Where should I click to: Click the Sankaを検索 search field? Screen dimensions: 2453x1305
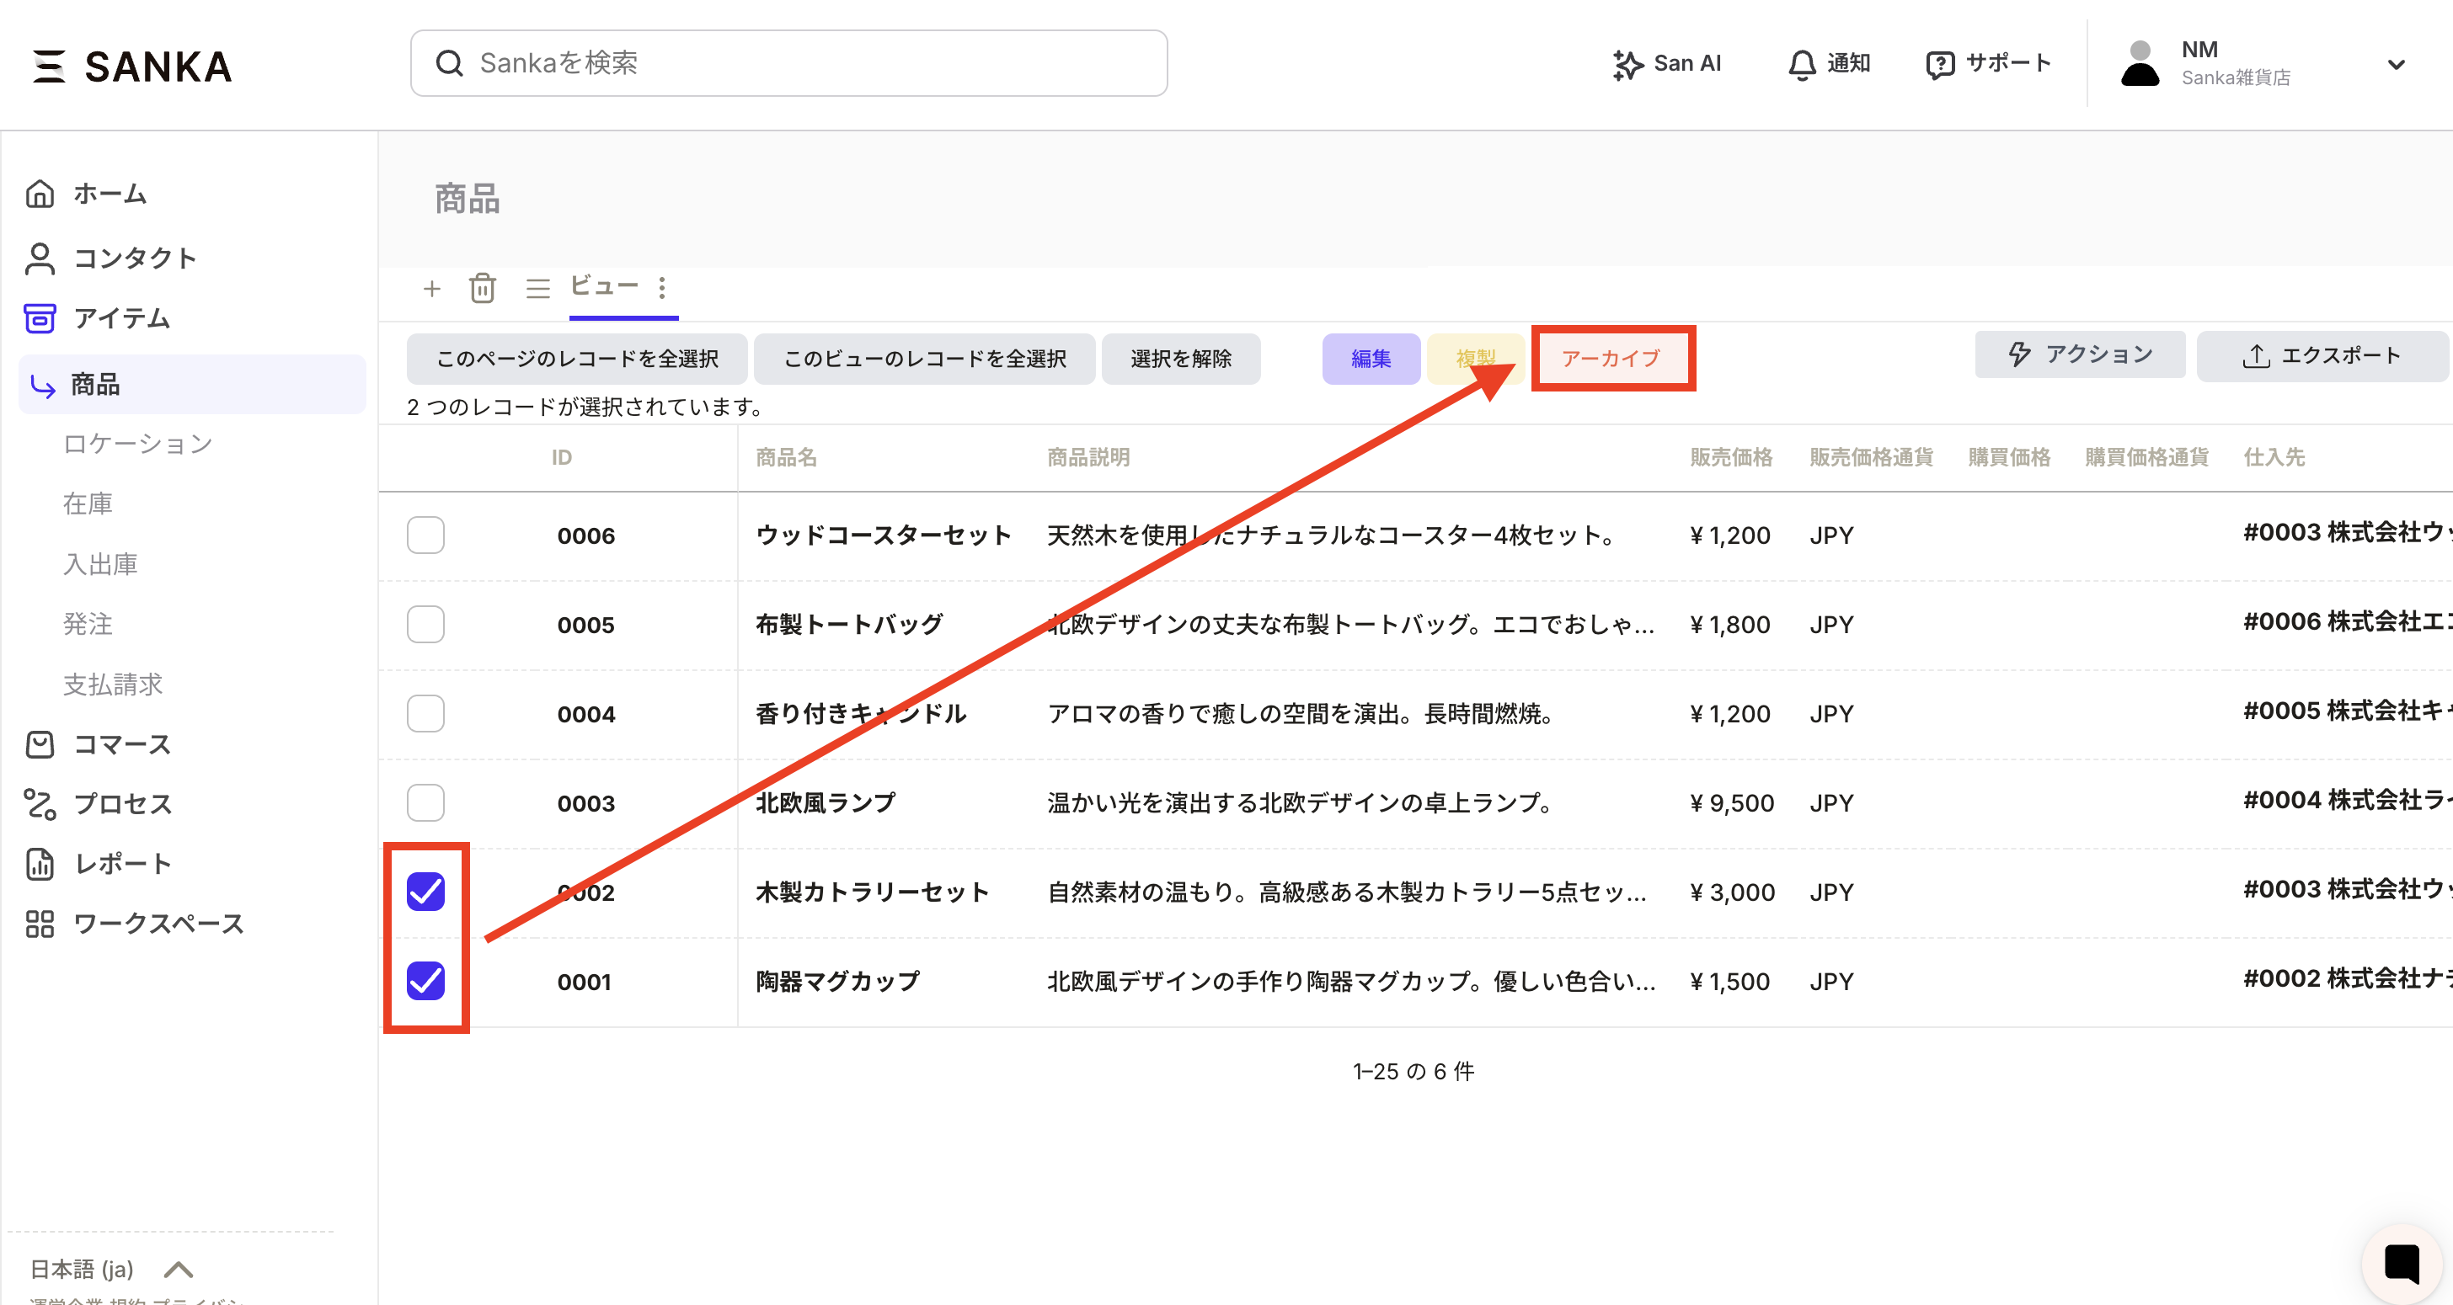[x=788, y=64]
